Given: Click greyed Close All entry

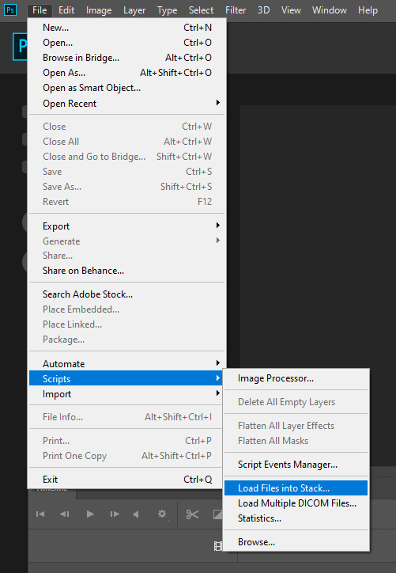Looking at the screenshot, I should pyautogui.click(x=126, y=142).
